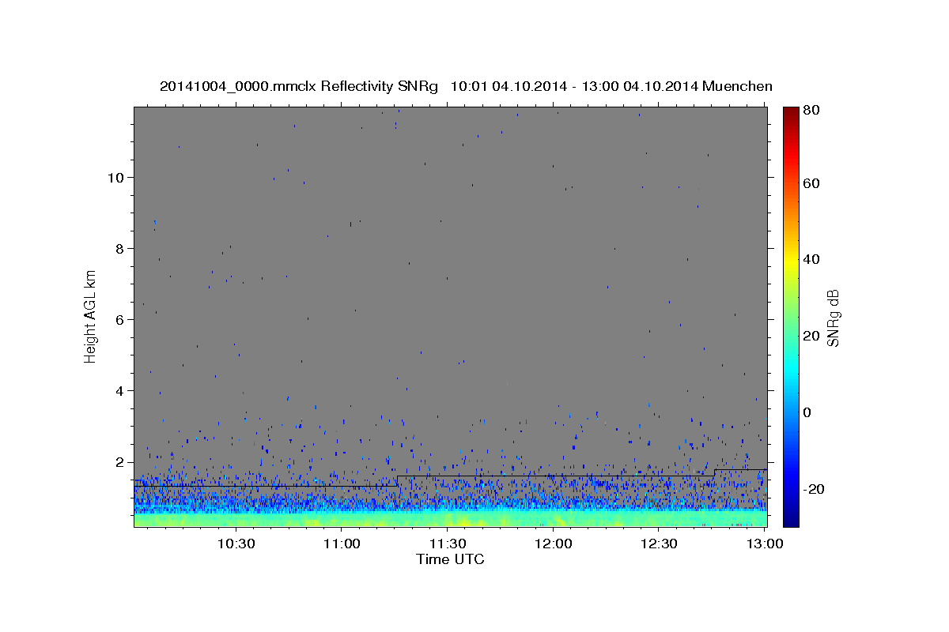The height and width of the screenshot is (632, 949).
Task: Click the colorbar value 20
Action: 811,336
